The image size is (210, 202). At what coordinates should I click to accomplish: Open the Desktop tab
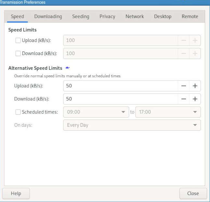163,16
